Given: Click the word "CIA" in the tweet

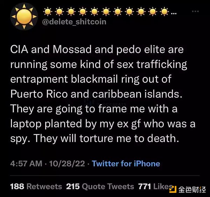Looking at the screenshot, I should point(20,50).
